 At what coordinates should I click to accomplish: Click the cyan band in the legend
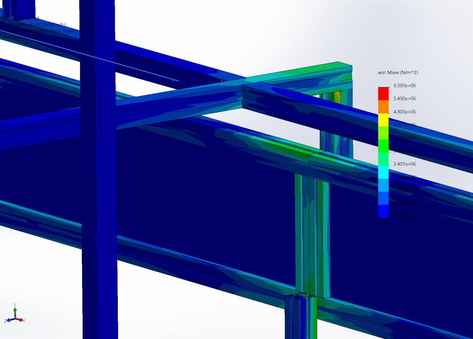383,172
